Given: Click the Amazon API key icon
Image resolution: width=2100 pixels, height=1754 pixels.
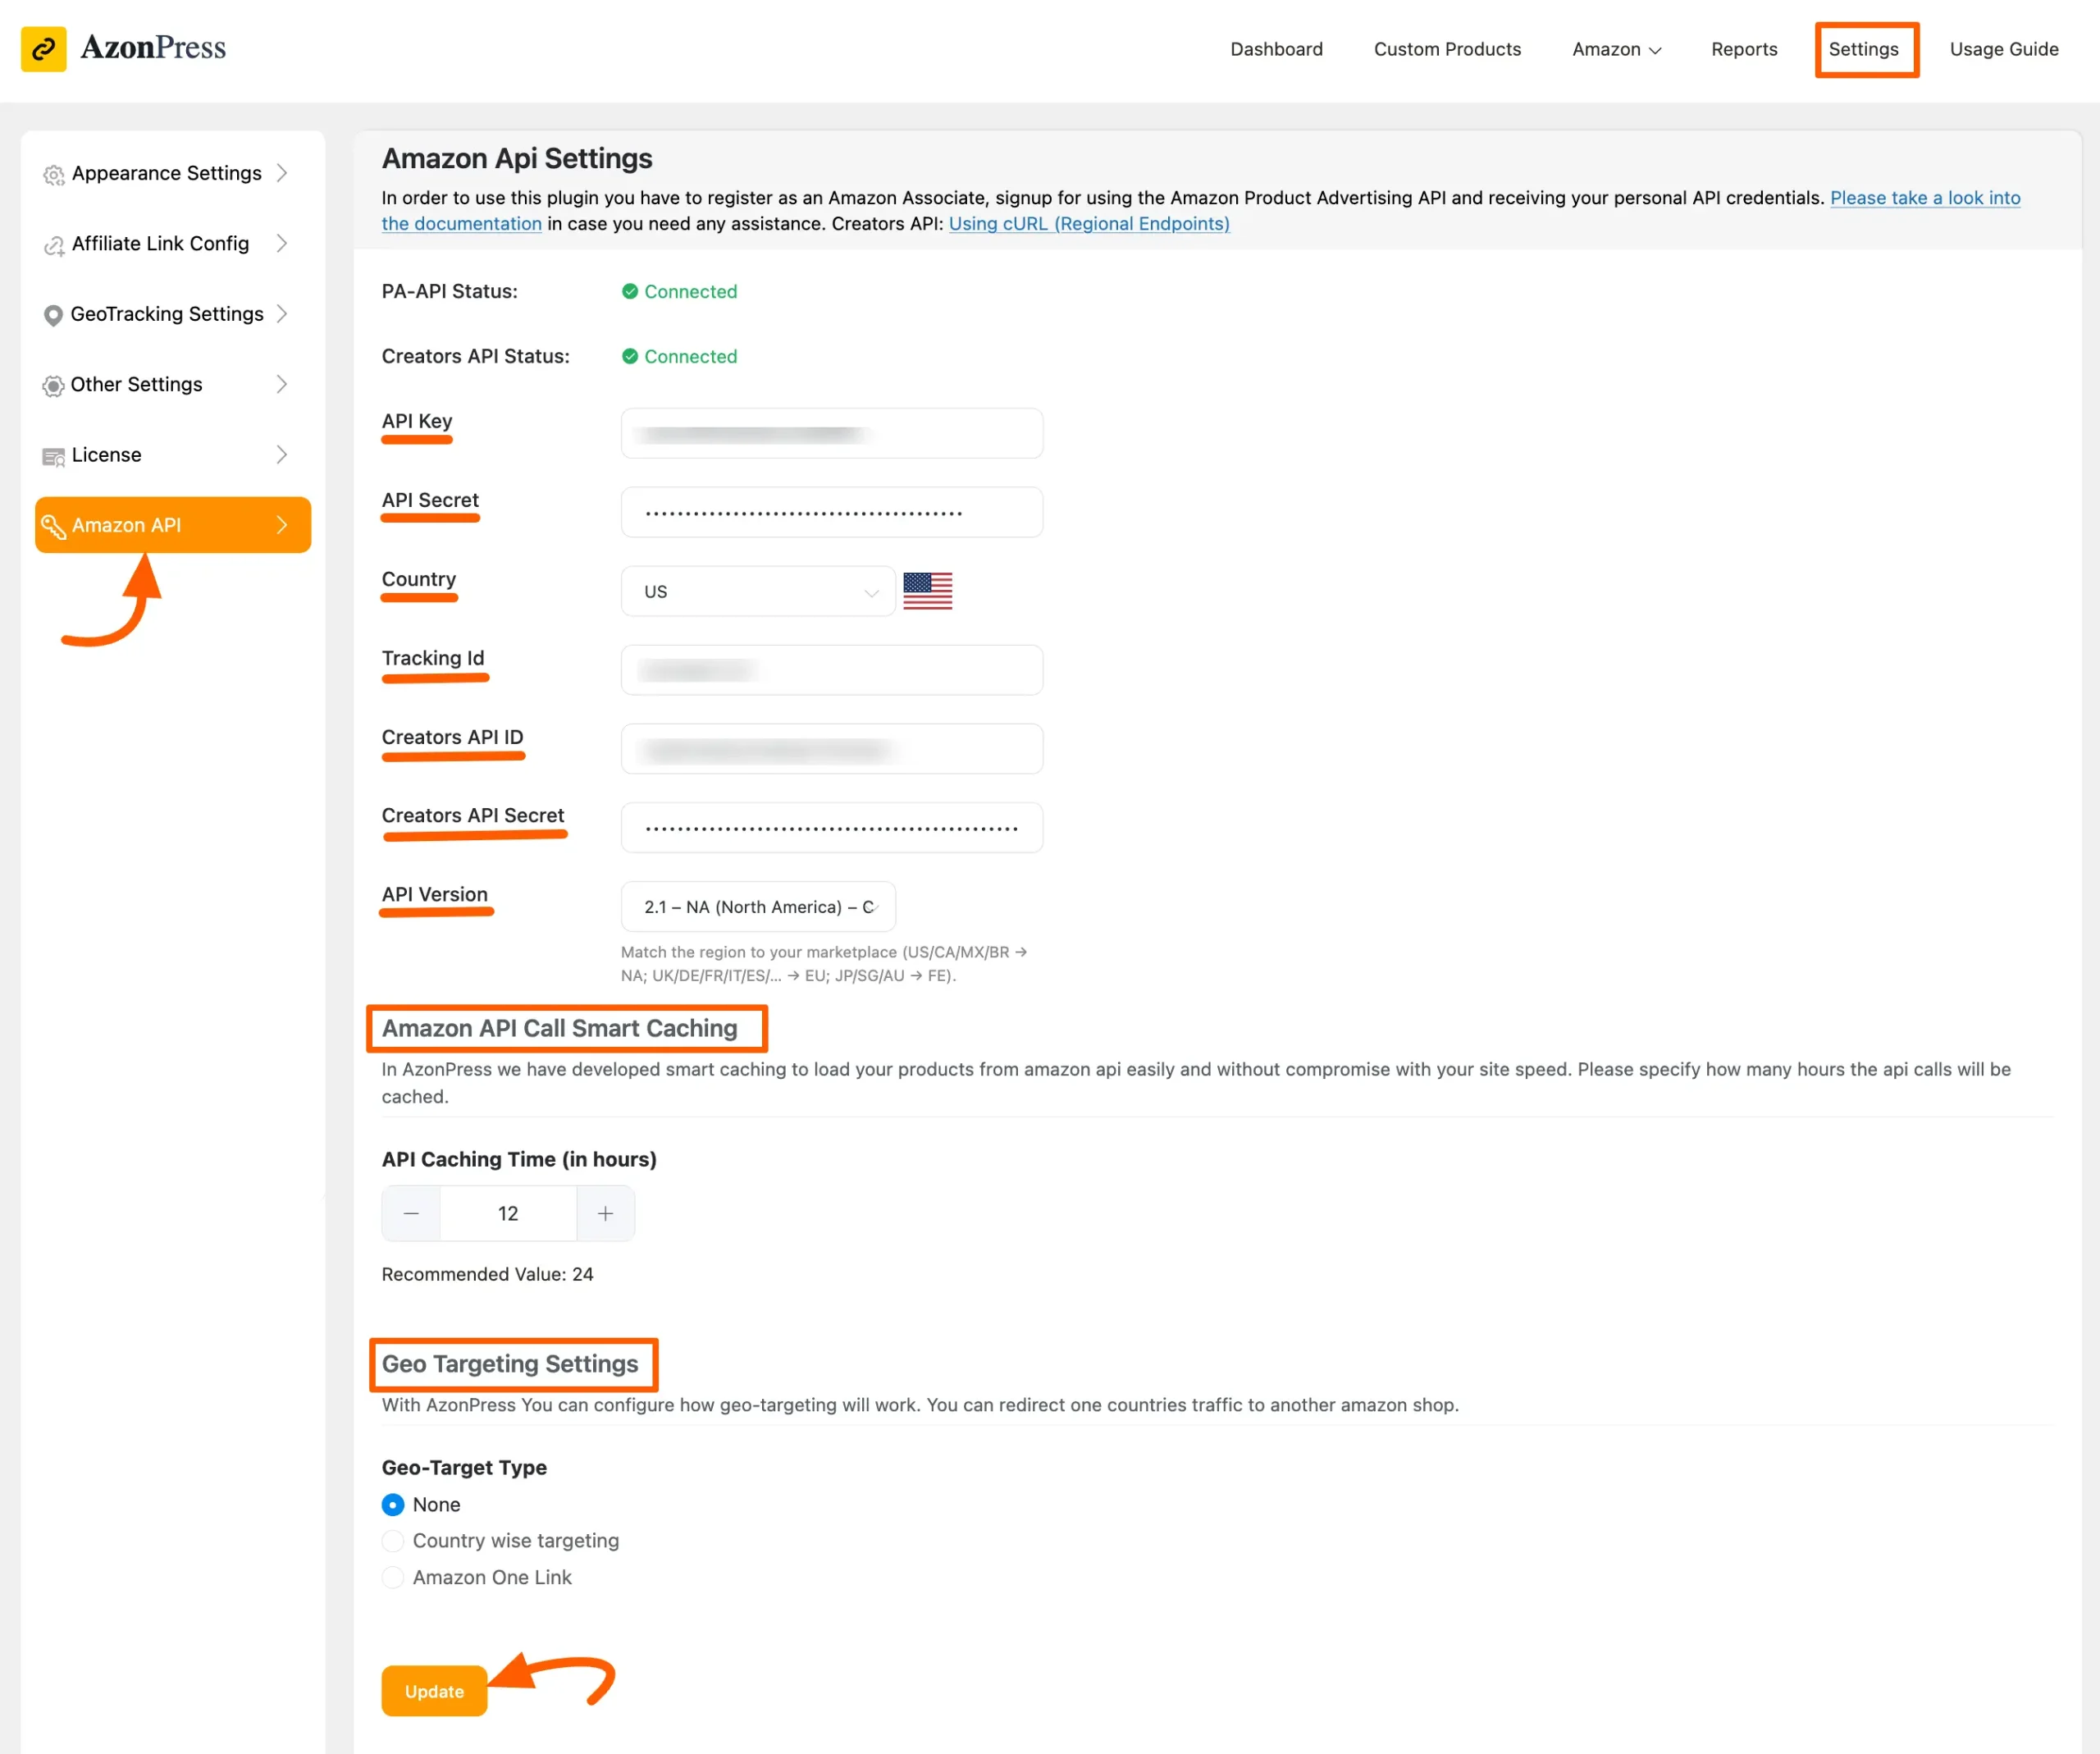Looking at the screenshot, I should 53,526.
